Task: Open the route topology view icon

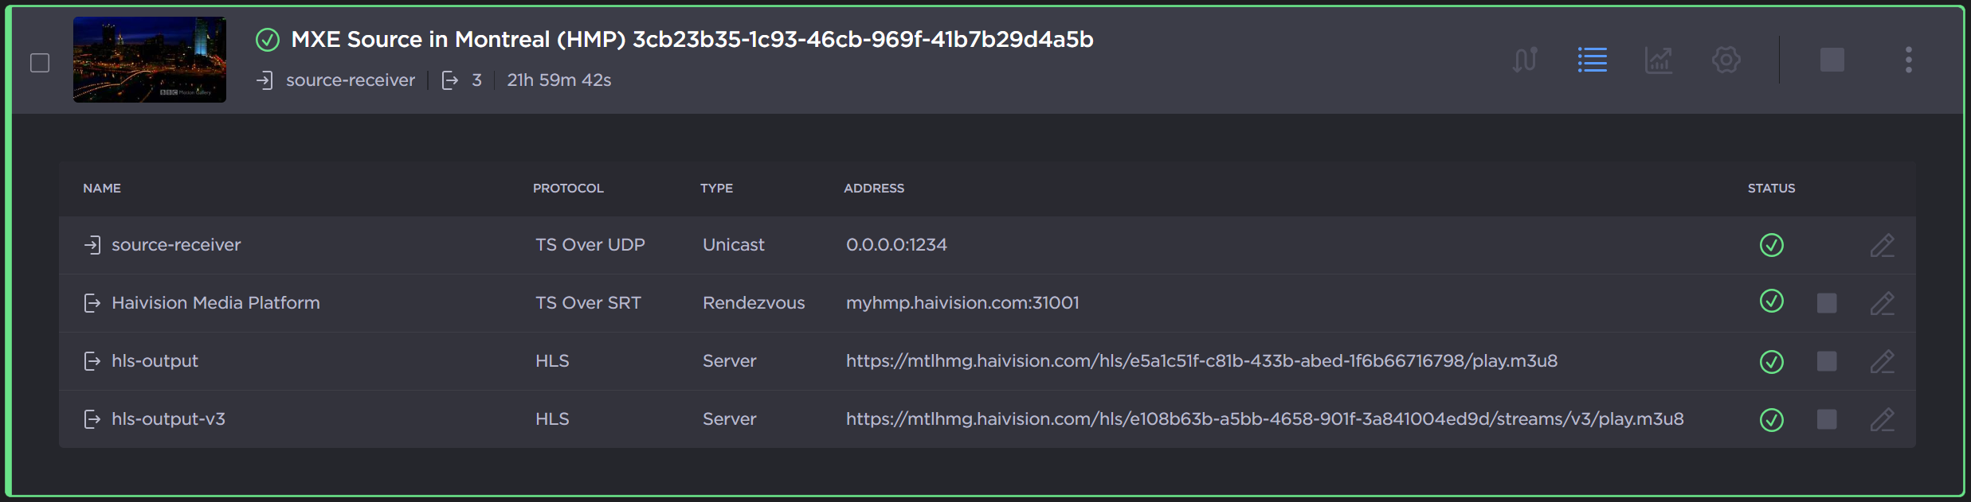Action: coord(1524,60)
